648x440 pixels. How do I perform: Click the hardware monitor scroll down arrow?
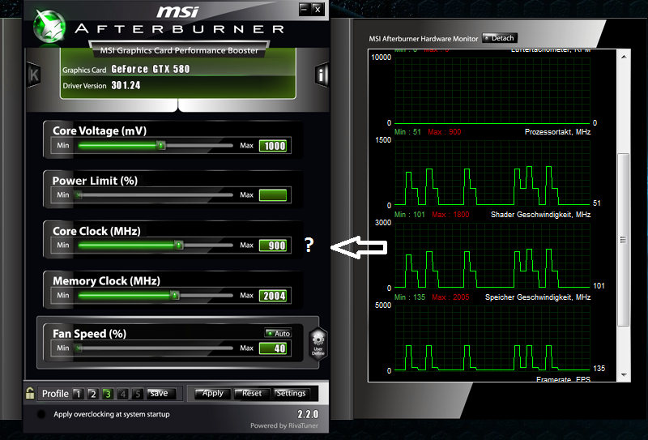click(624, 375)
